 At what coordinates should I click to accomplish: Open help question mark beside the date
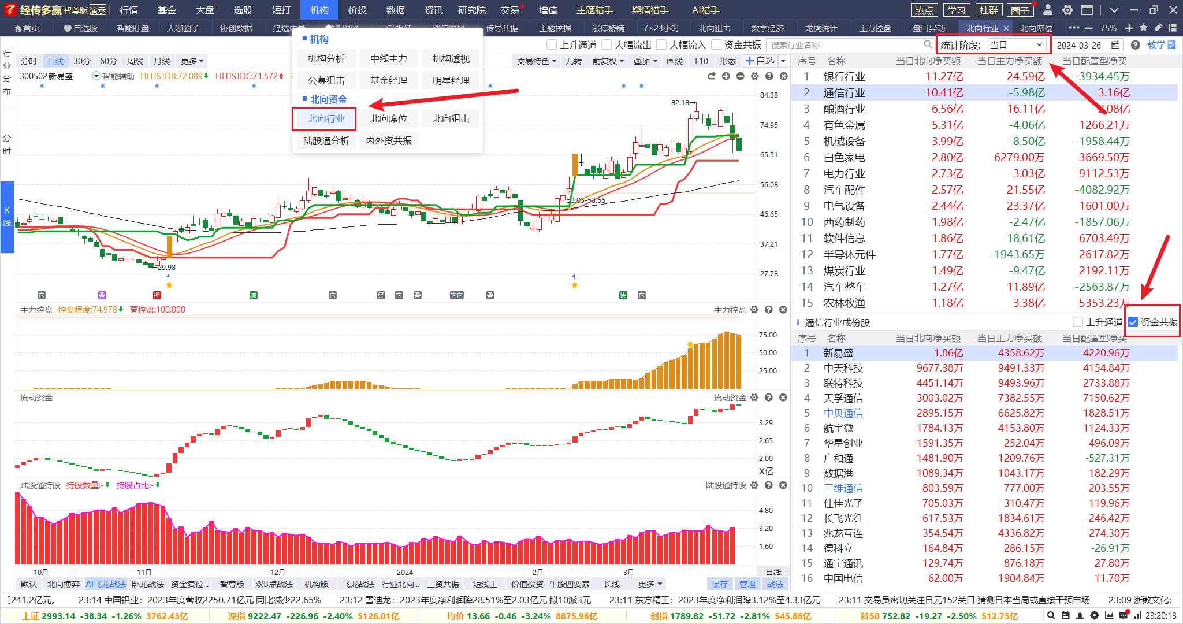[x=1135, y=44]
